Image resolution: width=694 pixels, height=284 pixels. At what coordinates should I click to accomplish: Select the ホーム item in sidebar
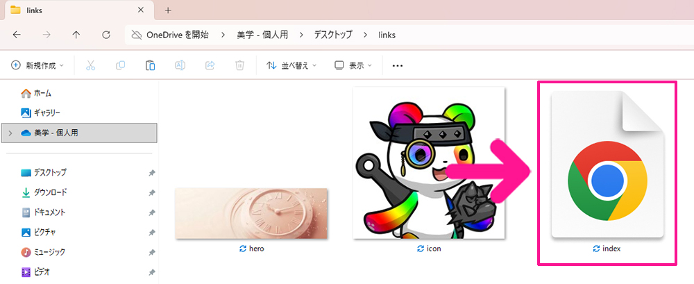(42, 93)
